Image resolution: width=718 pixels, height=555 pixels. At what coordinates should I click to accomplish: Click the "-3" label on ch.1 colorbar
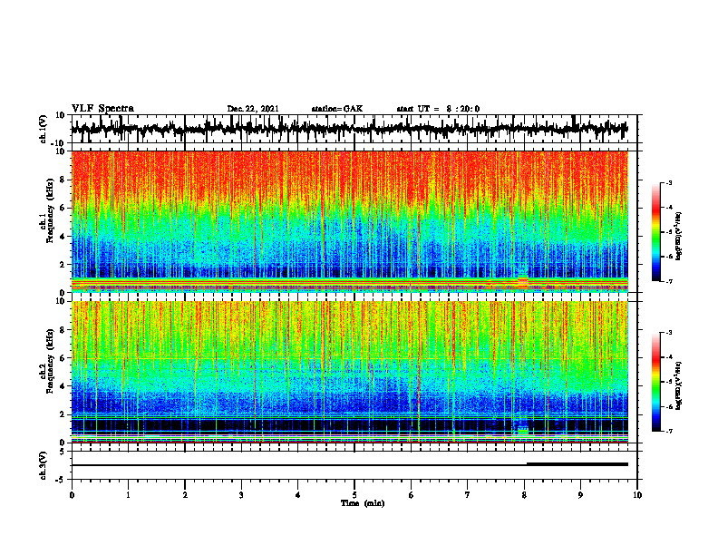(668, 182)
